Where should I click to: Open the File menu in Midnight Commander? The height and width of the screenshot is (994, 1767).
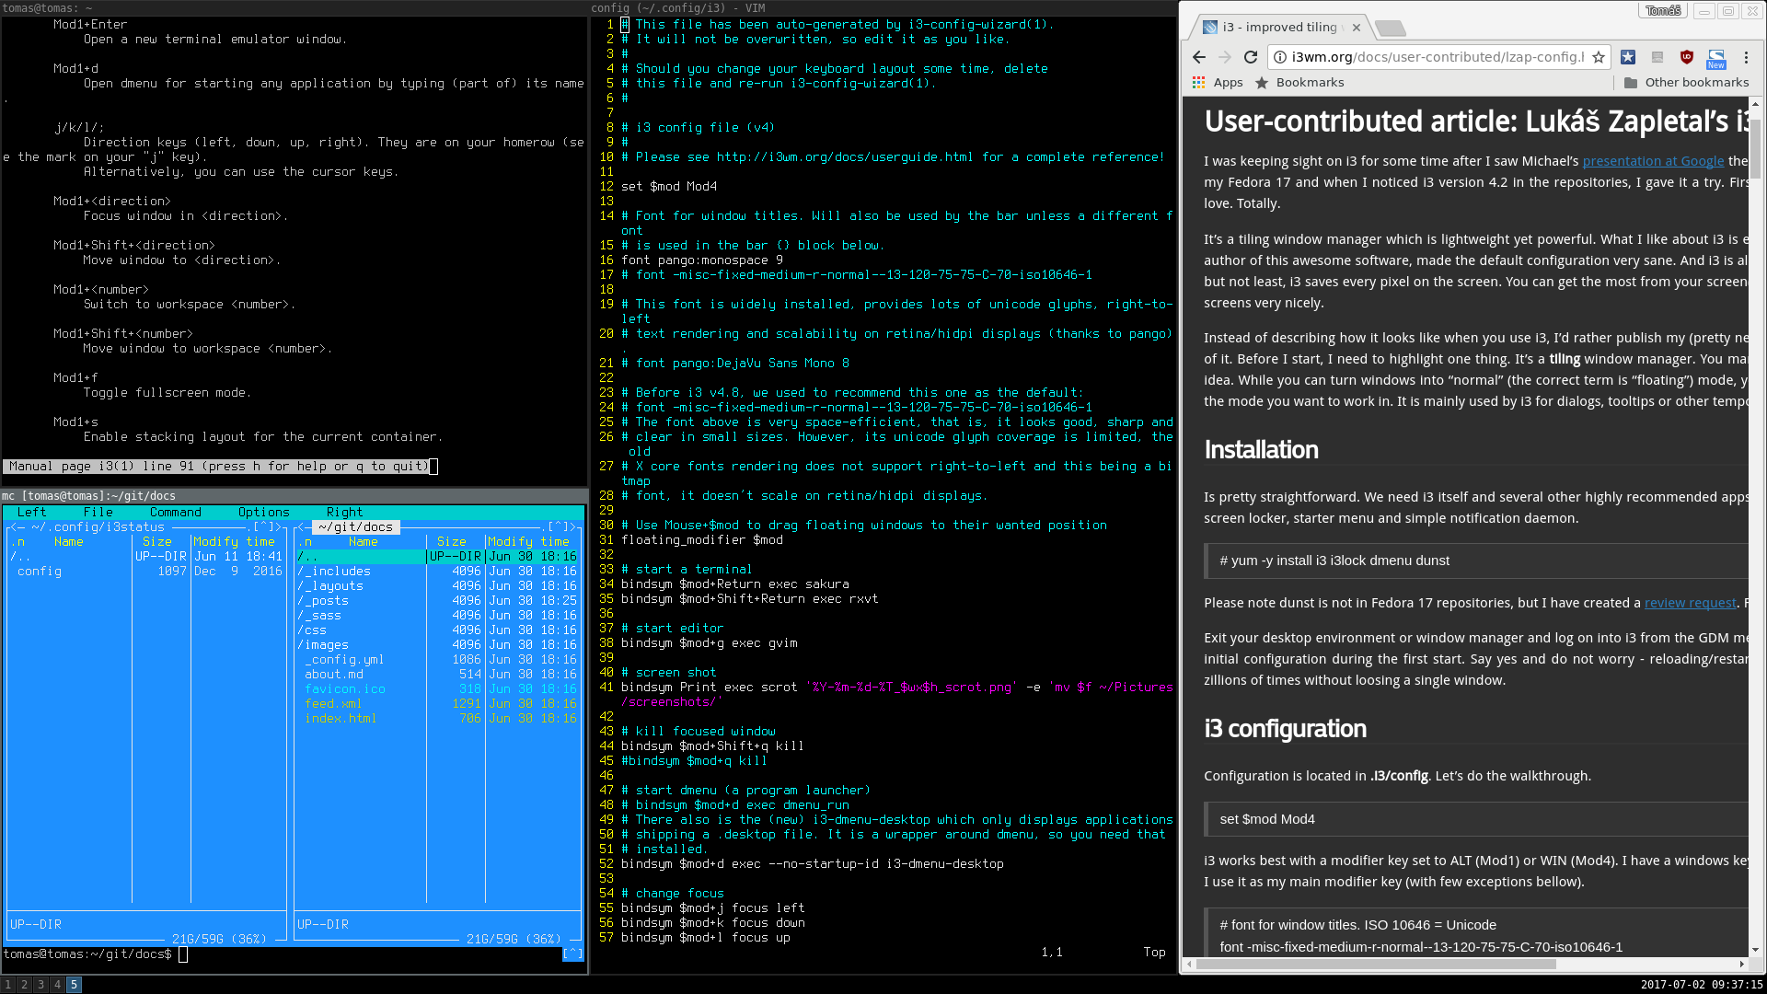(98, 513)
